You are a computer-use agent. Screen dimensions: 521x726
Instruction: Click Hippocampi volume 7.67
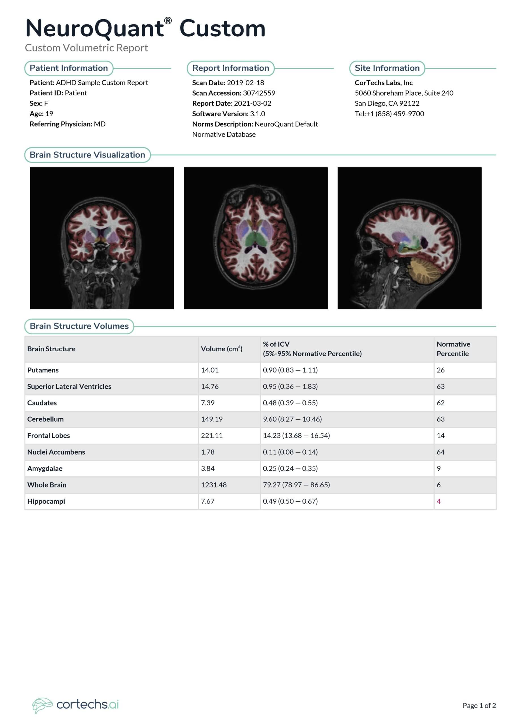208,501
